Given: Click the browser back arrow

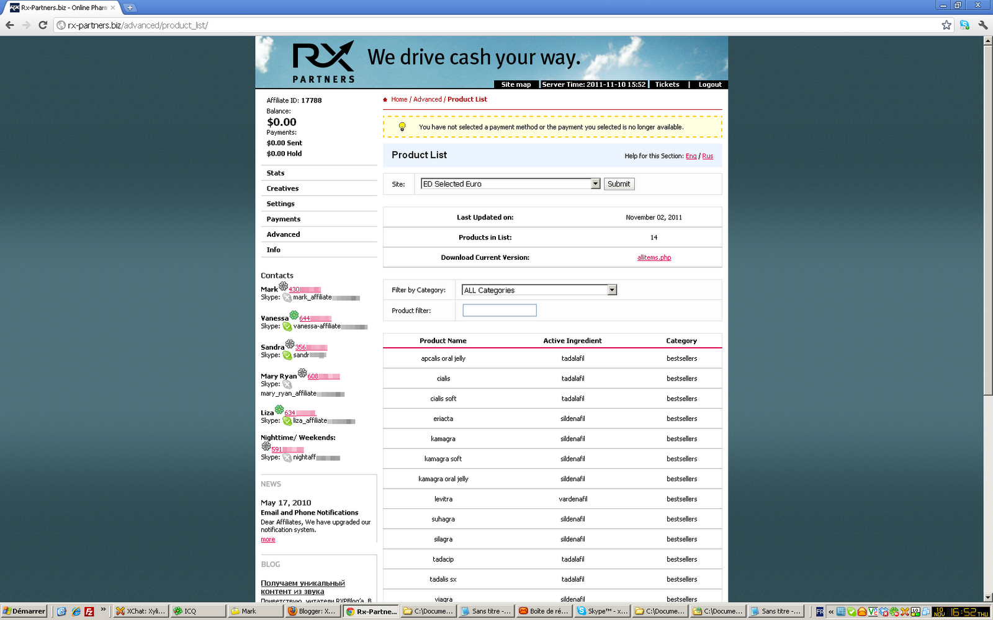Looking at the screenshot, I should tap(9, 25).
